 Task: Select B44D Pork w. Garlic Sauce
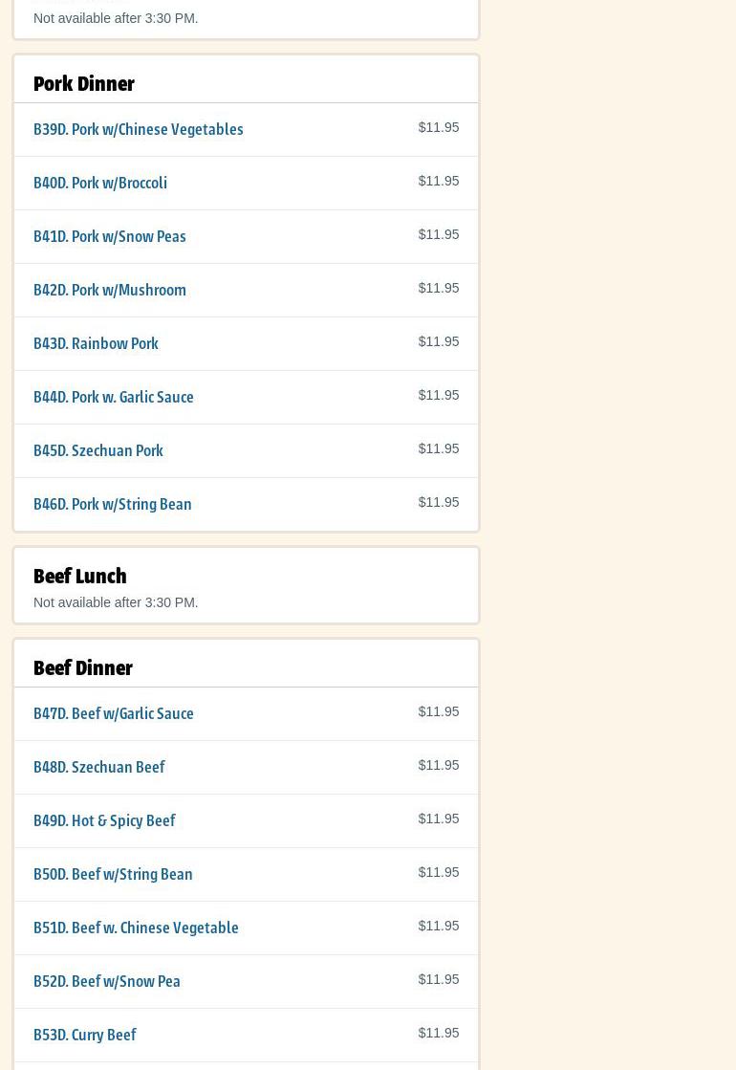coord(114,397)
